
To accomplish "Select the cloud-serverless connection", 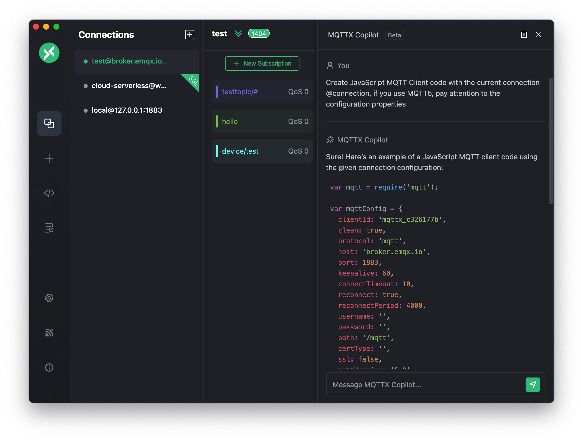I will click(x=129, y=86).
